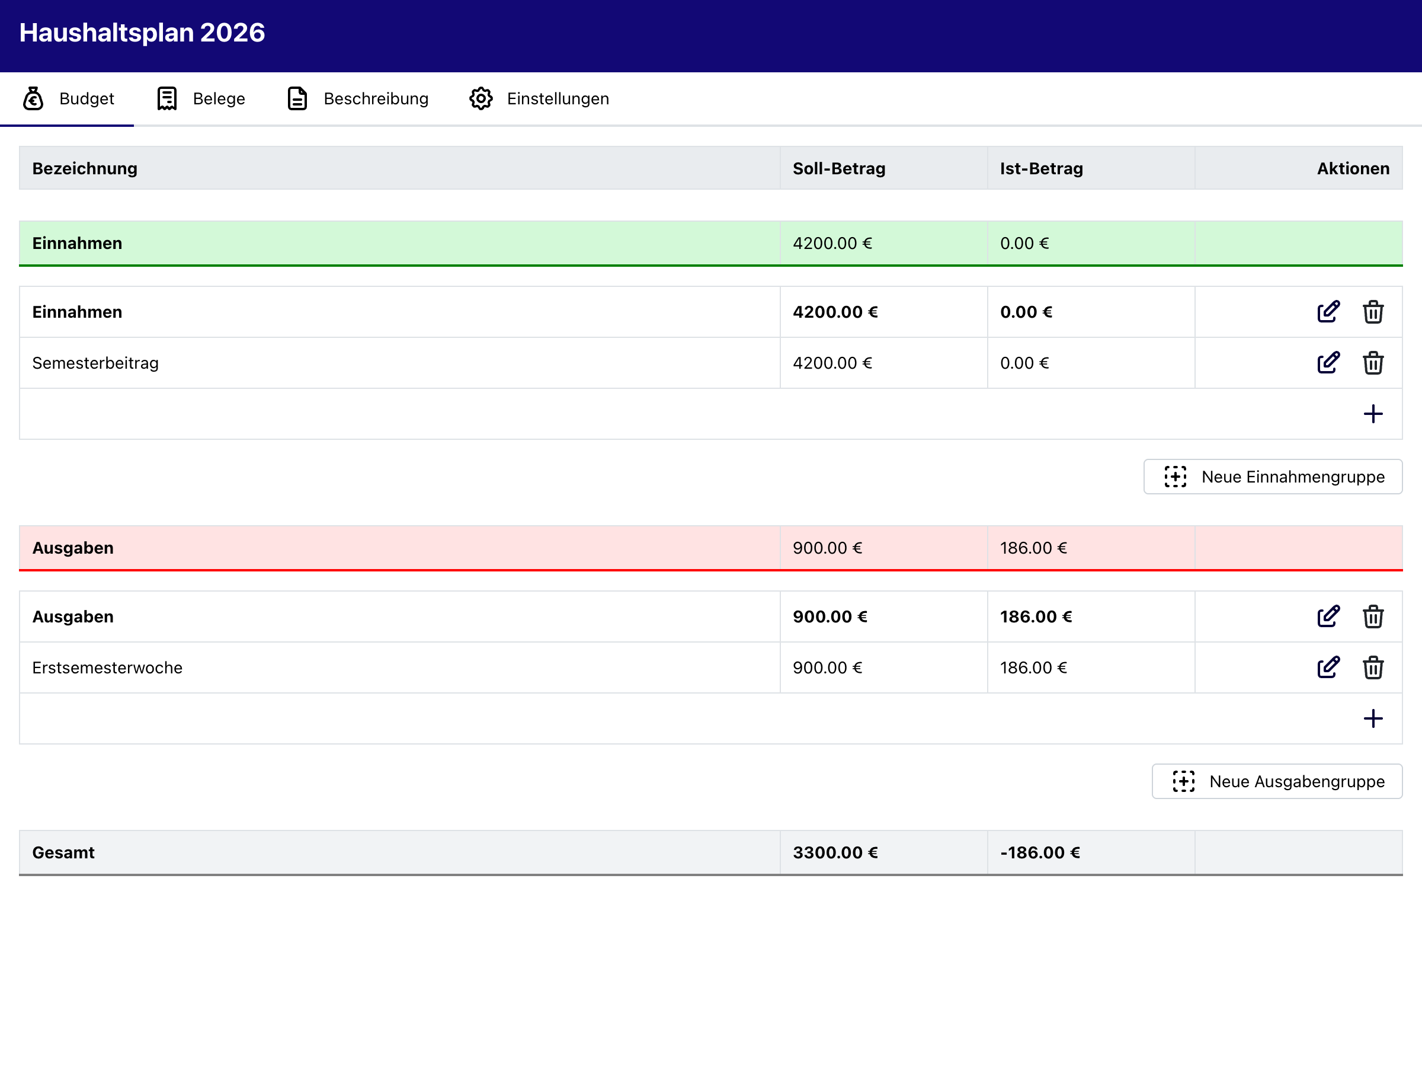Image resolution: width=1422 pixels, height=1067 pixels.
Task: Click the green Einnahmen summary heading
Action: coord(77,243)
